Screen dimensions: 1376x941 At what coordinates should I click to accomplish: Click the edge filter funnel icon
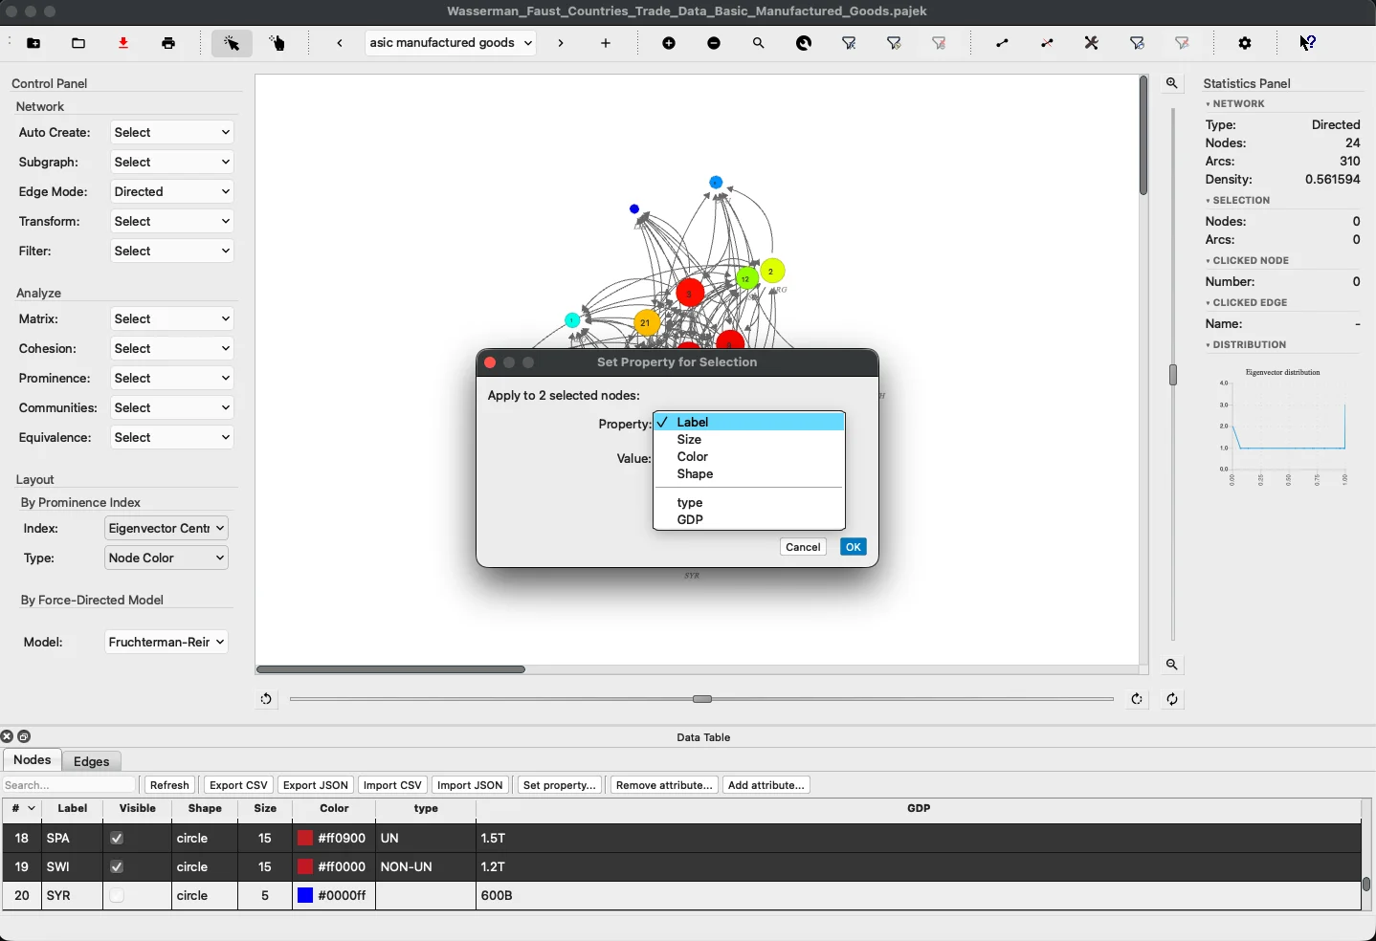coord(1138,44)
